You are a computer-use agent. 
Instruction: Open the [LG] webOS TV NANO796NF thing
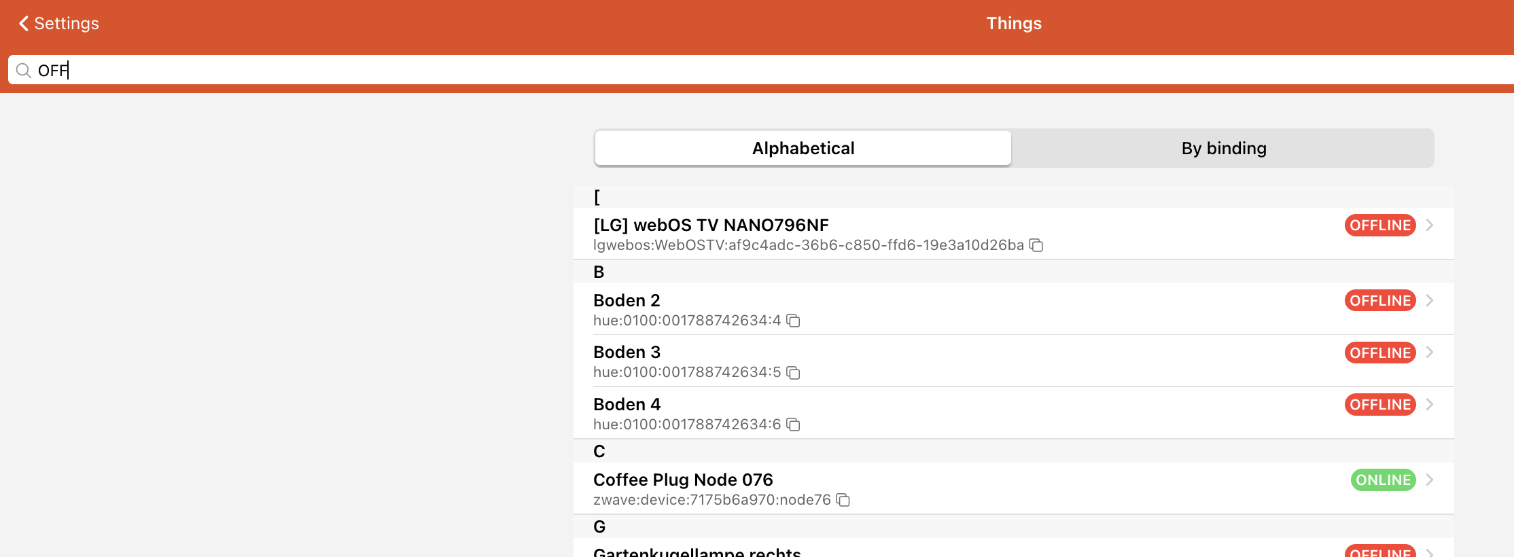pyautogui.click(x=711, y=226)
